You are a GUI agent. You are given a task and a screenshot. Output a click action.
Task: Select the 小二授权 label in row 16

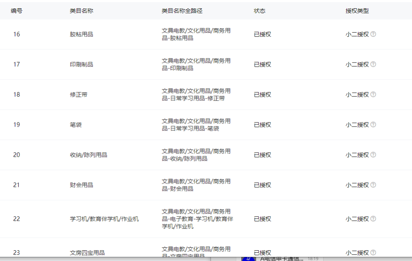click(357, 34)
